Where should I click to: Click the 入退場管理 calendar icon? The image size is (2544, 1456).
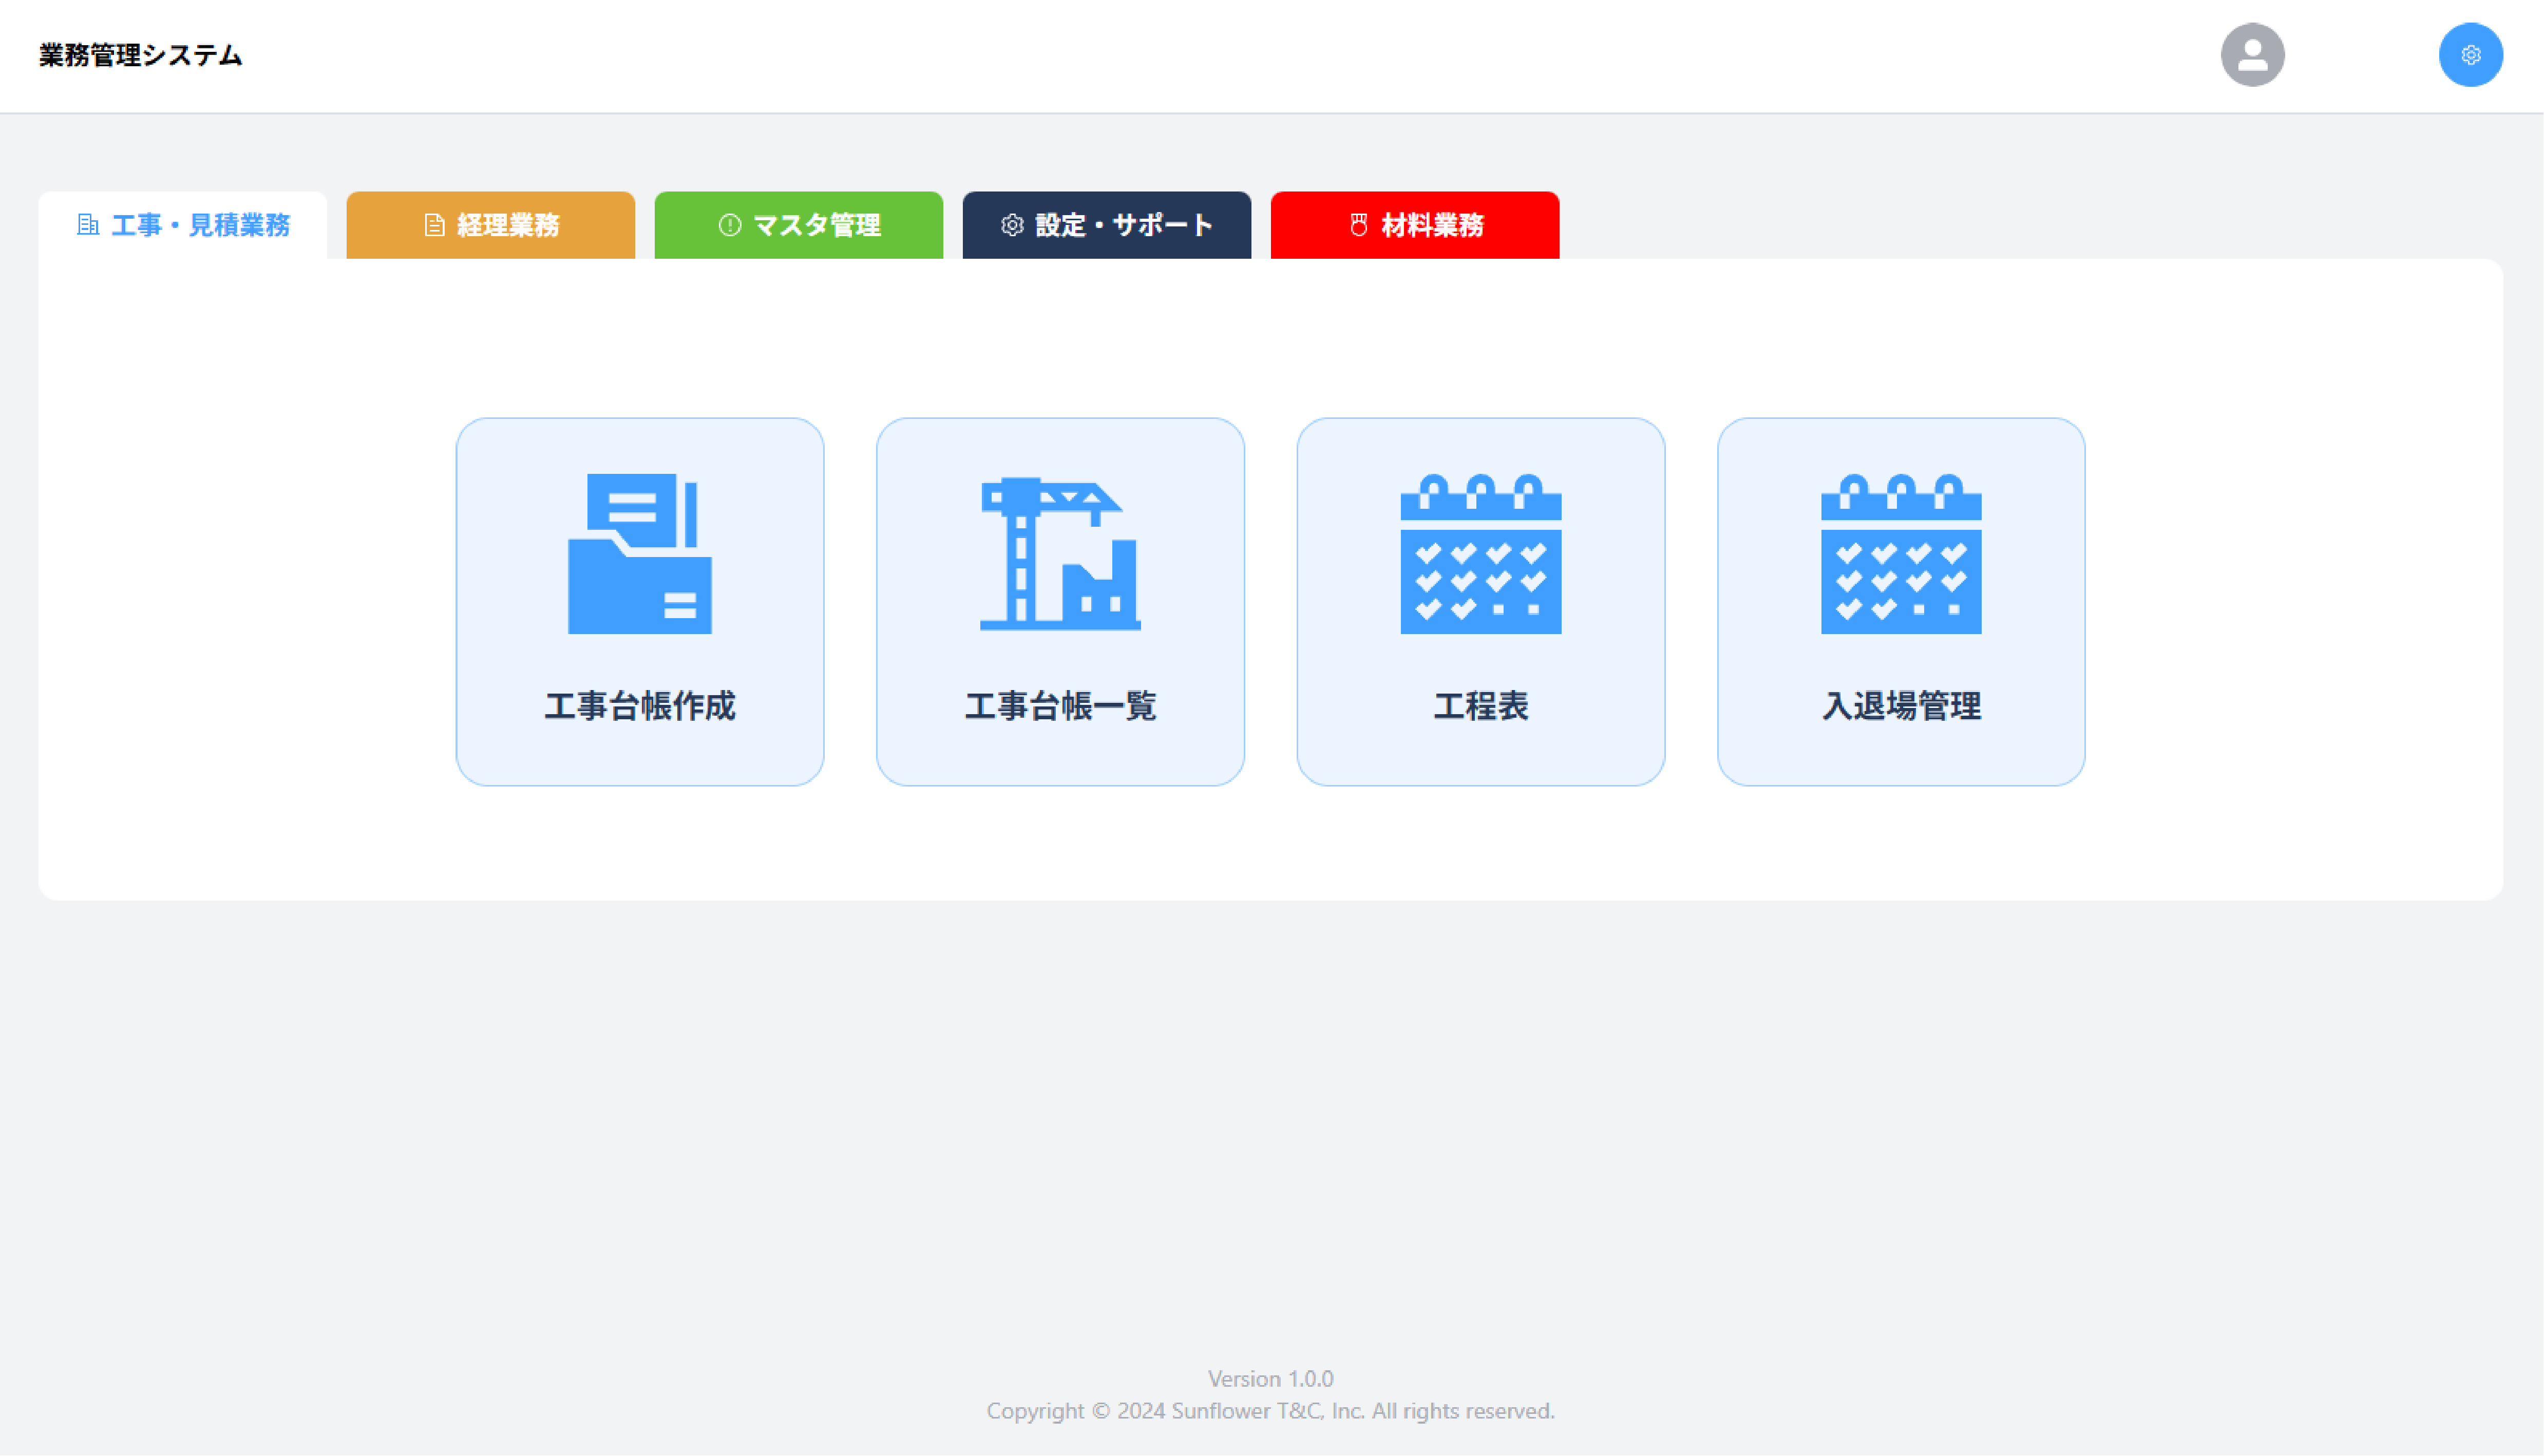point(1901,553)
